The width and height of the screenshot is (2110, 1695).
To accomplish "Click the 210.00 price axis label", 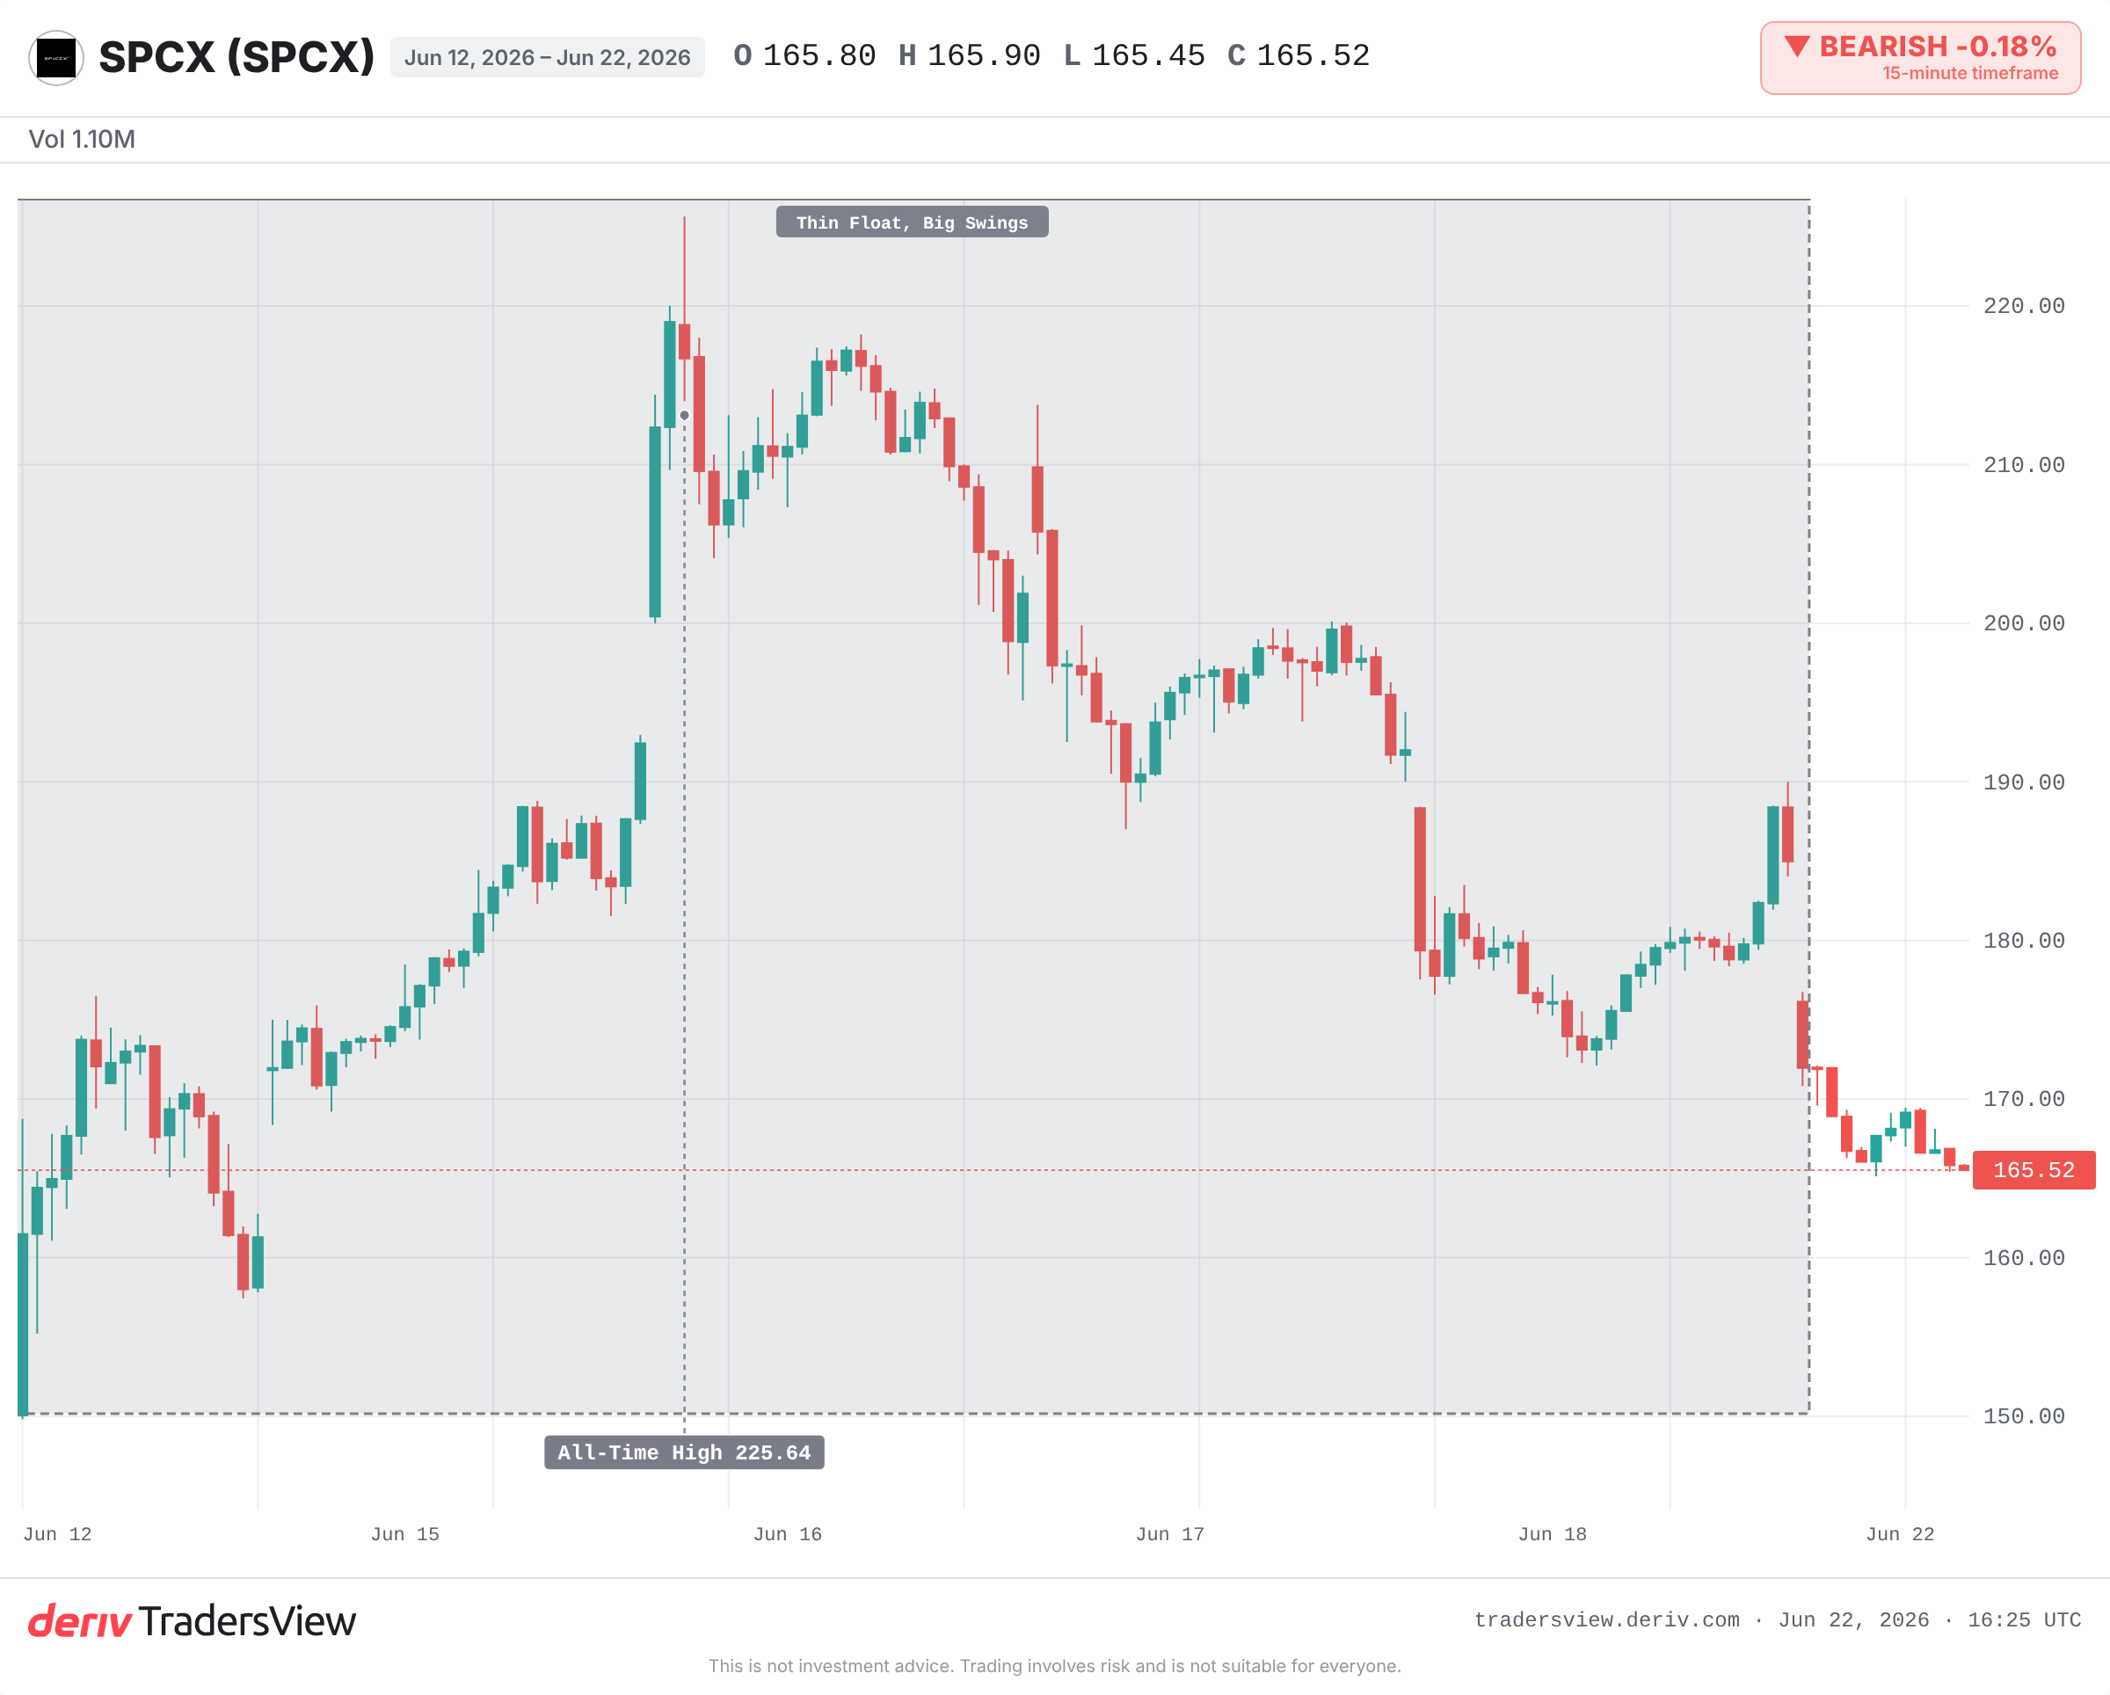I will click(x=2024, y=465).
